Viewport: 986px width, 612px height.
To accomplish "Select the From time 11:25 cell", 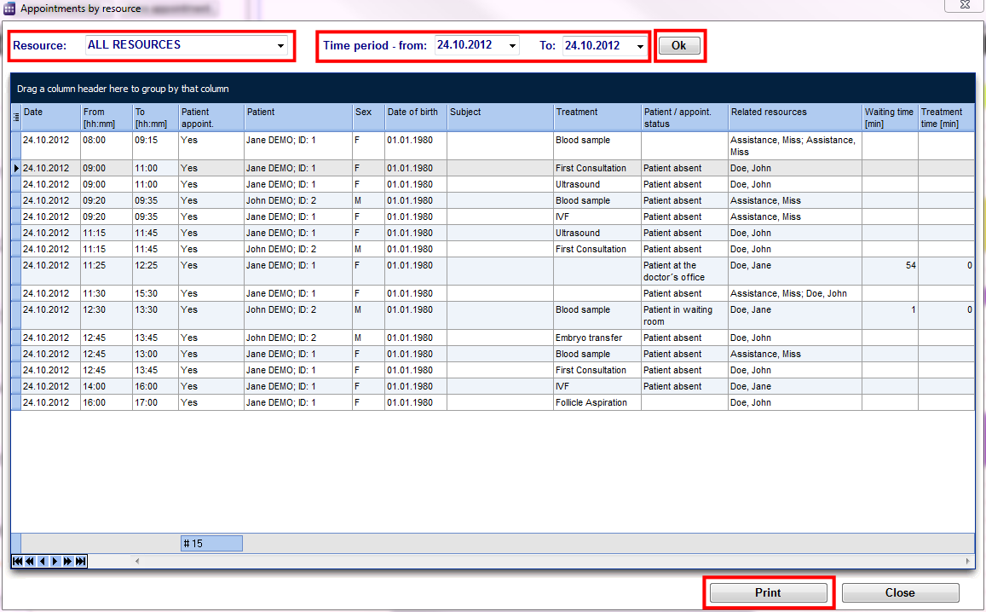I will coord(107,271).
